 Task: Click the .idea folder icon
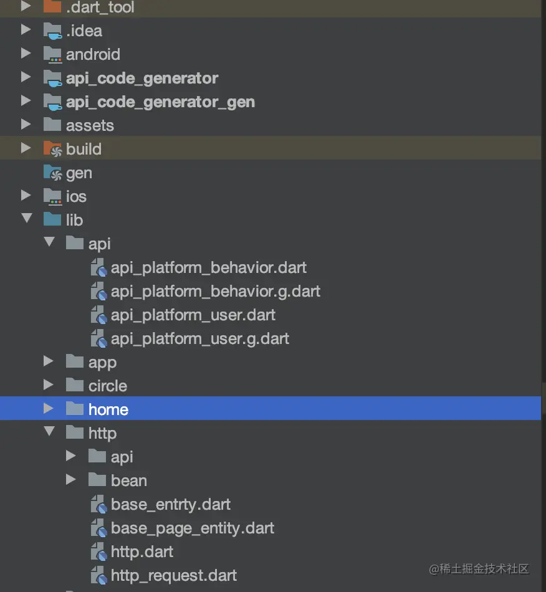point(53,31)
